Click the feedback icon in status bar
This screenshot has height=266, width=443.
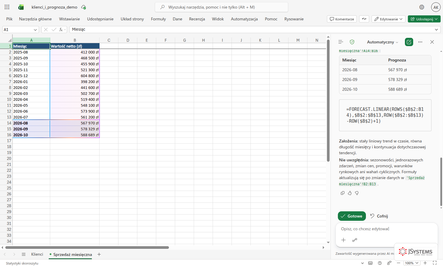click(x=389, y=263)
